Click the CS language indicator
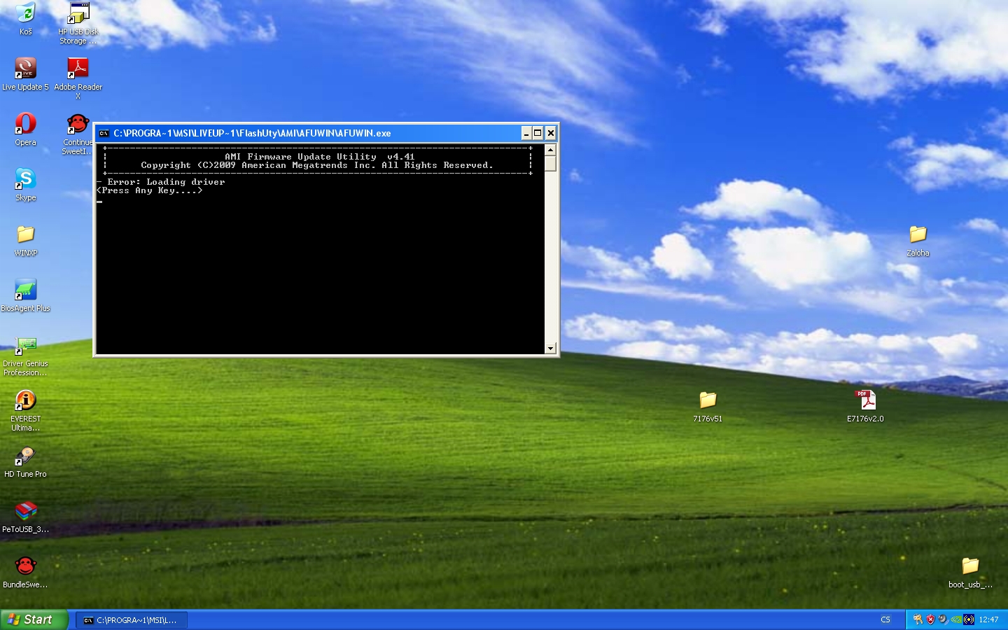Viewport: 1008px width, 630px height. [885, 620]
